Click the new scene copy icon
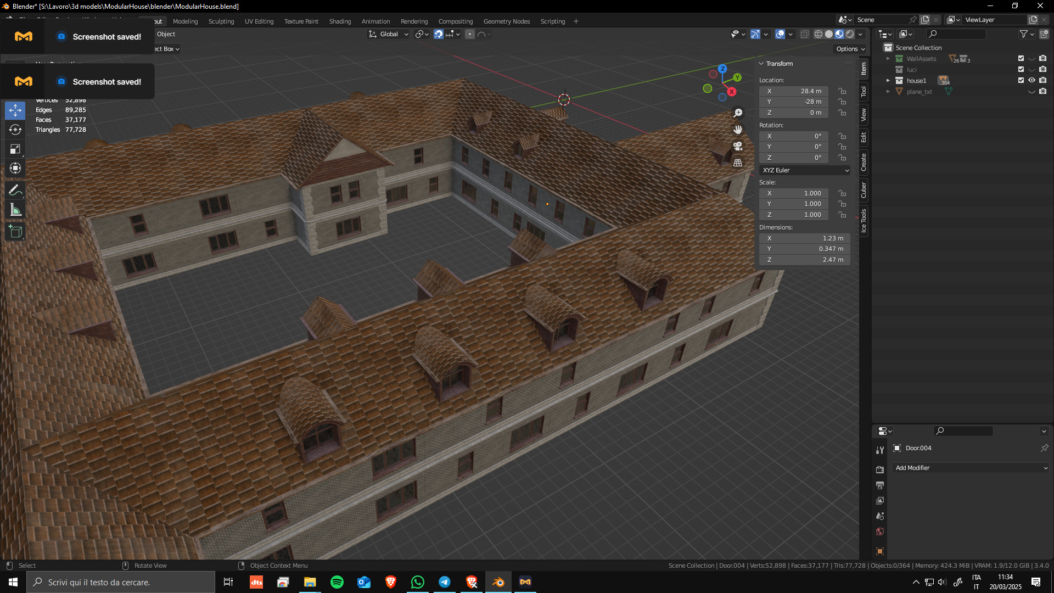 (925, 20)
